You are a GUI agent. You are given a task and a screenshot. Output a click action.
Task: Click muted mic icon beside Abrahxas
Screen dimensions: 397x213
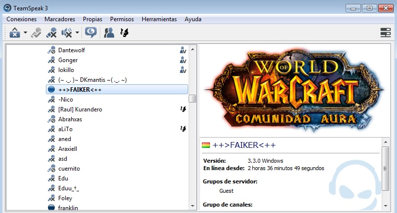pyautogui.click(x=51, y=119)
